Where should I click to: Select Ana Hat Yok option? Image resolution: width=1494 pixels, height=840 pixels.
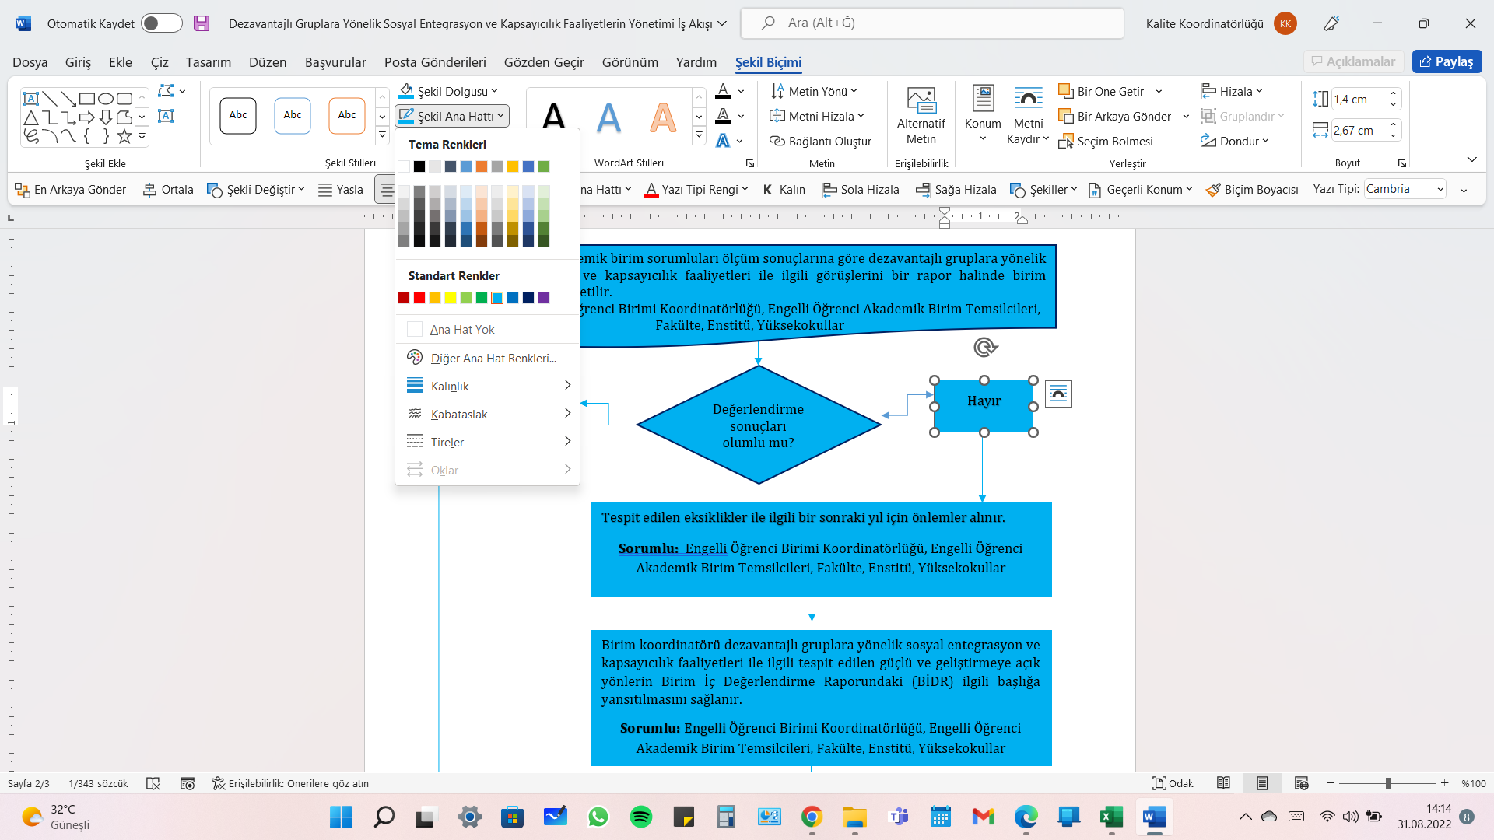click(x=462, y=330)
